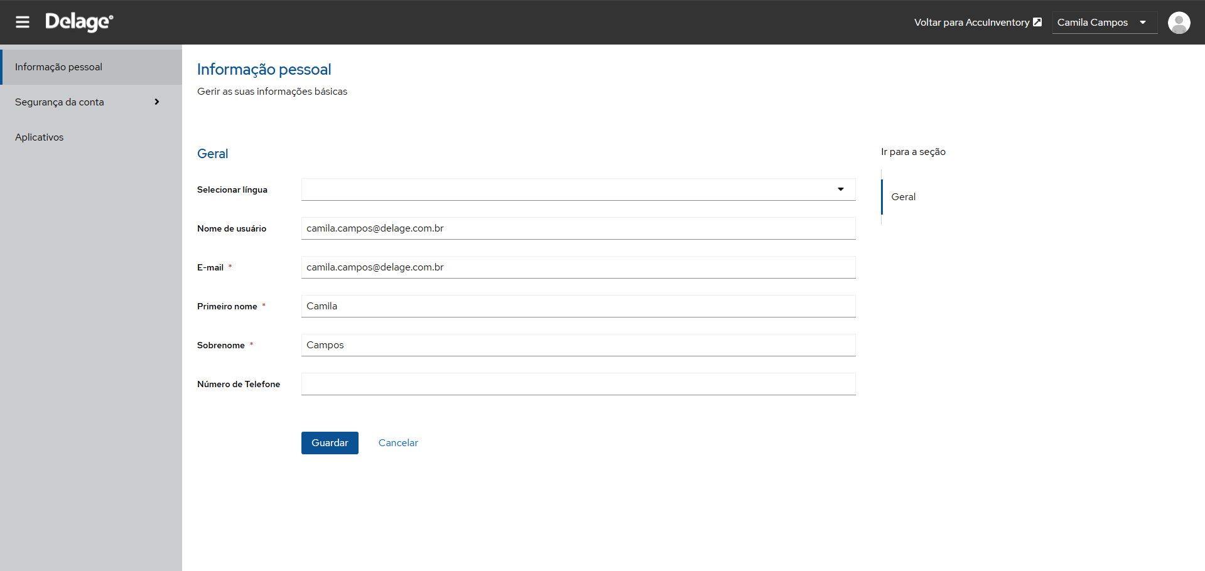This screenshot has height=571, width=1205.
Task: Select Informação pessoal in sidebar
Action: click(x=91, y=67)
